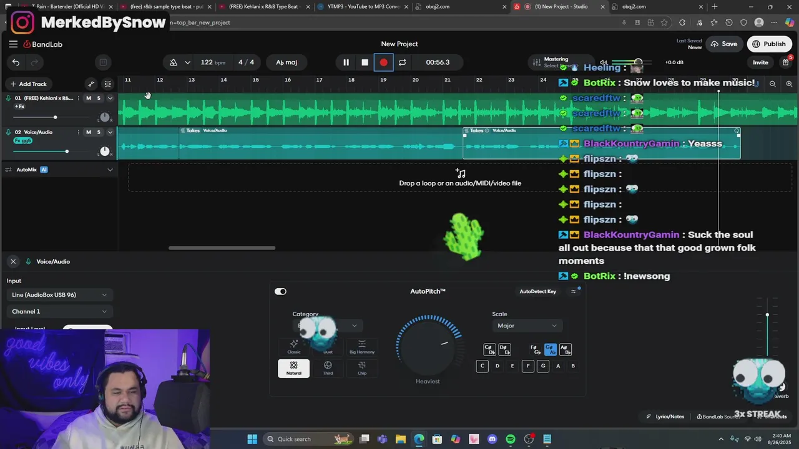Stop playback with the square button

(x=365, y=62)
